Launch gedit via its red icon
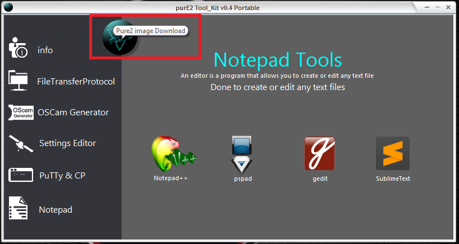 tap(319, 153)
